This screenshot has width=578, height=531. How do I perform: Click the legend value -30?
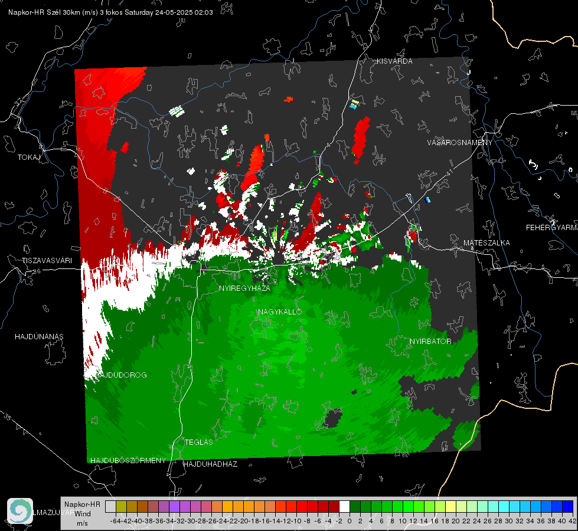tap(190, 521)
